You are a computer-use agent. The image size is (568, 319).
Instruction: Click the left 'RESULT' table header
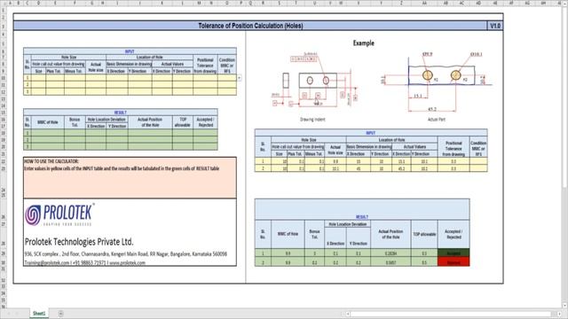(x=121, y=113)
